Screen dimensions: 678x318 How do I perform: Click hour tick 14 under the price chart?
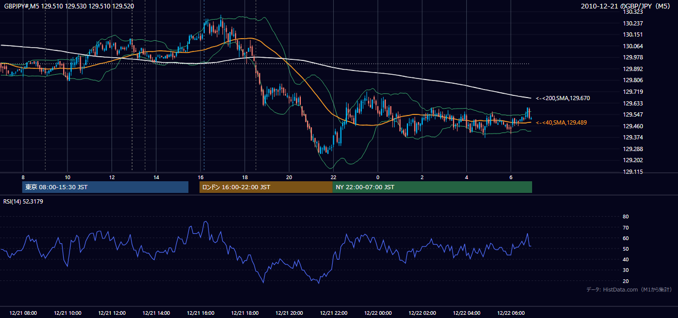coord(156,177)
